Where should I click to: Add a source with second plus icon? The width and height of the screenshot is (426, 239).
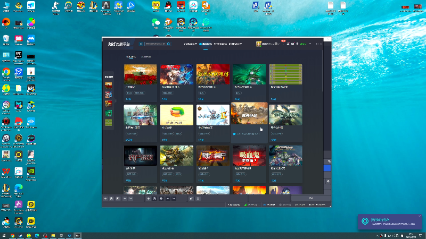[x=149, y=199]
